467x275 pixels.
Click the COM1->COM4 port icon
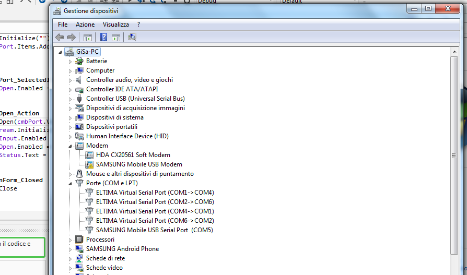point(89,193)
